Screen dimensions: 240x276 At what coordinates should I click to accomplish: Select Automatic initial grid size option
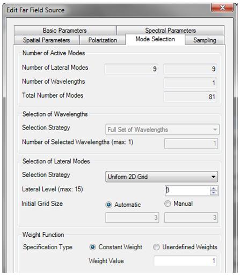[108, 205]
